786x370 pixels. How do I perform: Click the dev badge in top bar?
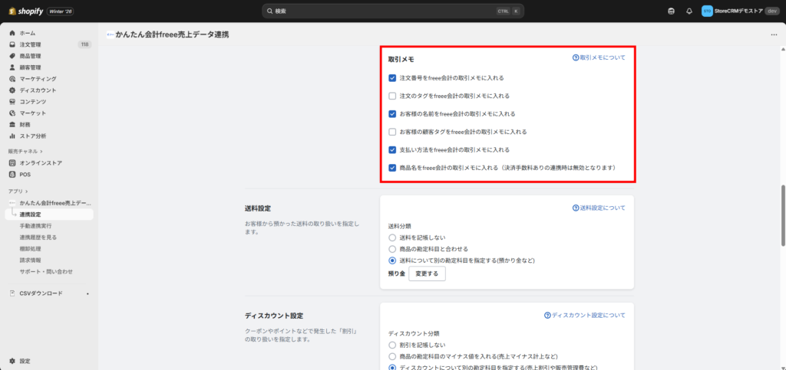tap(772, 11)
